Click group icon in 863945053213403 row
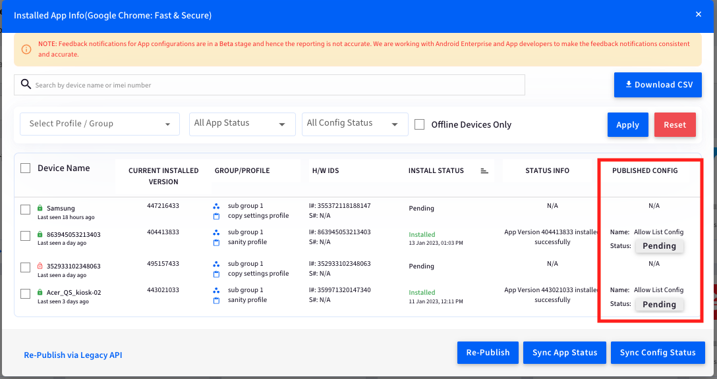Screen dimensions: 717x379 (x=216, y=232)
